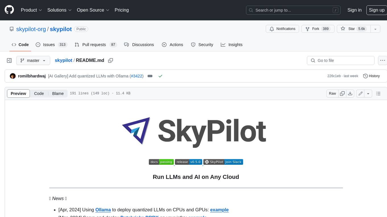Click the Sign up button

click(x=376, y=10)
